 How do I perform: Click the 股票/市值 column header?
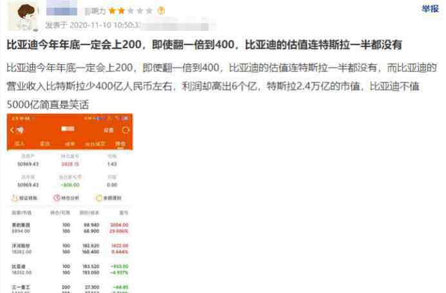click(x=21, y=213)
